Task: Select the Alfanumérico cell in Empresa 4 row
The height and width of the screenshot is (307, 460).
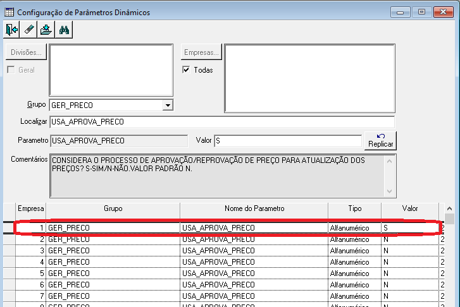Action: (355, 262)
